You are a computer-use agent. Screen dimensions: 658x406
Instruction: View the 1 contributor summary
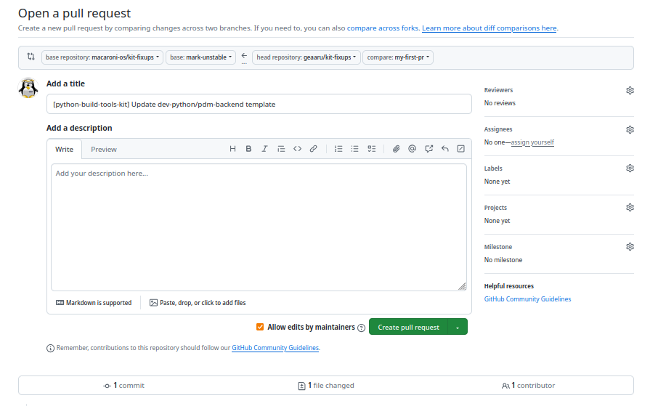[x=528, y=386]
